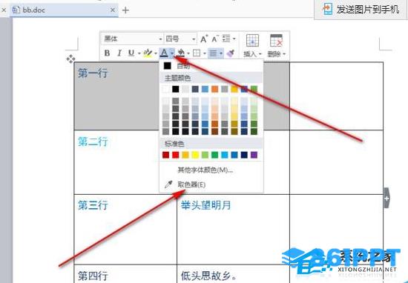408x283 pixels.
Task: Switch to the bb.doc tab
Action: (64, 10)
